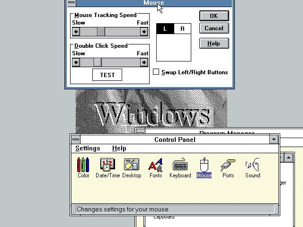Open the Date/Time icon in Control Panel
This screenshot has width=303, height=227.
(107, 167)
